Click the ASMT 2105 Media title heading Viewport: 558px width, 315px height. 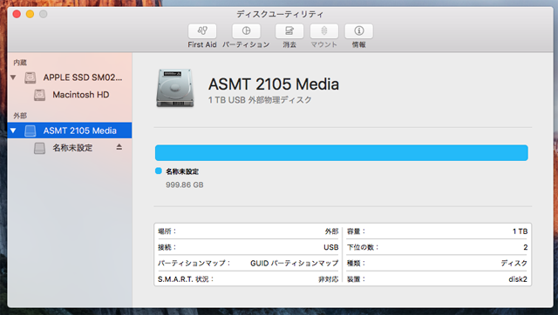[273, 84]
